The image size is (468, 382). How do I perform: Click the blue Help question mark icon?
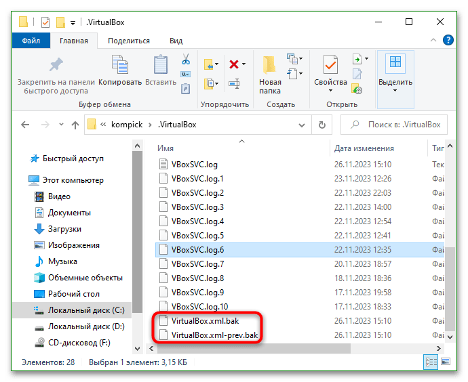click(448, 40)
